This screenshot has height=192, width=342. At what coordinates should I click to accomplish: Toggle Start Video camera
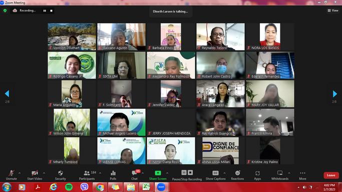[35, 173]
